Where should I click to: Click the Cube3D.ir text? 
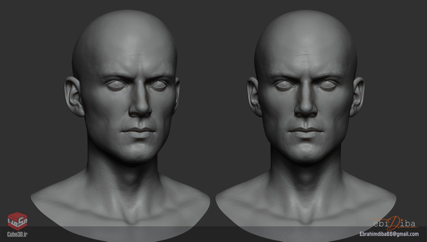click(17, 235)
